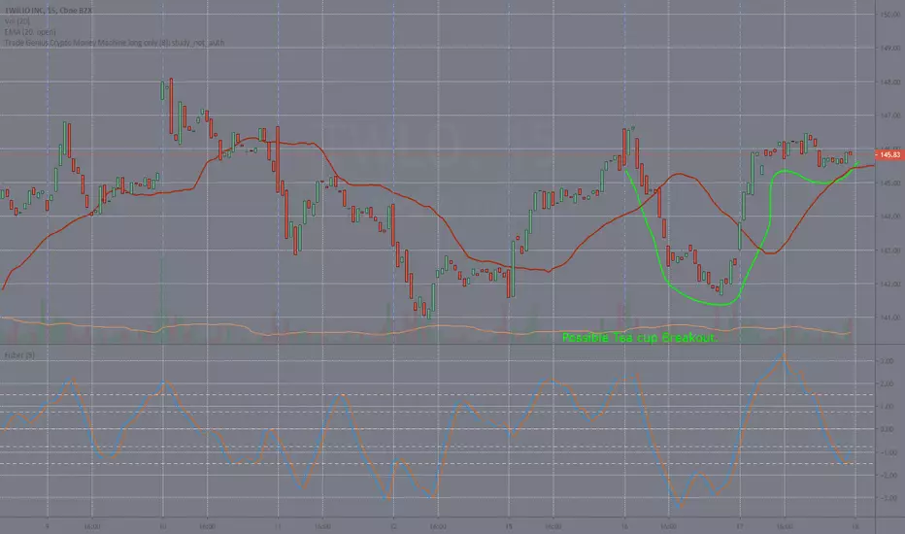905x534 pixels.
Task: Click date label 17 on the time axis
Action: 740,526
